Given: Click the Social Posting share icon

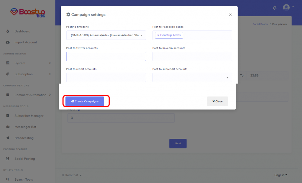Looking at the screenshot, I should pos(8,159).
